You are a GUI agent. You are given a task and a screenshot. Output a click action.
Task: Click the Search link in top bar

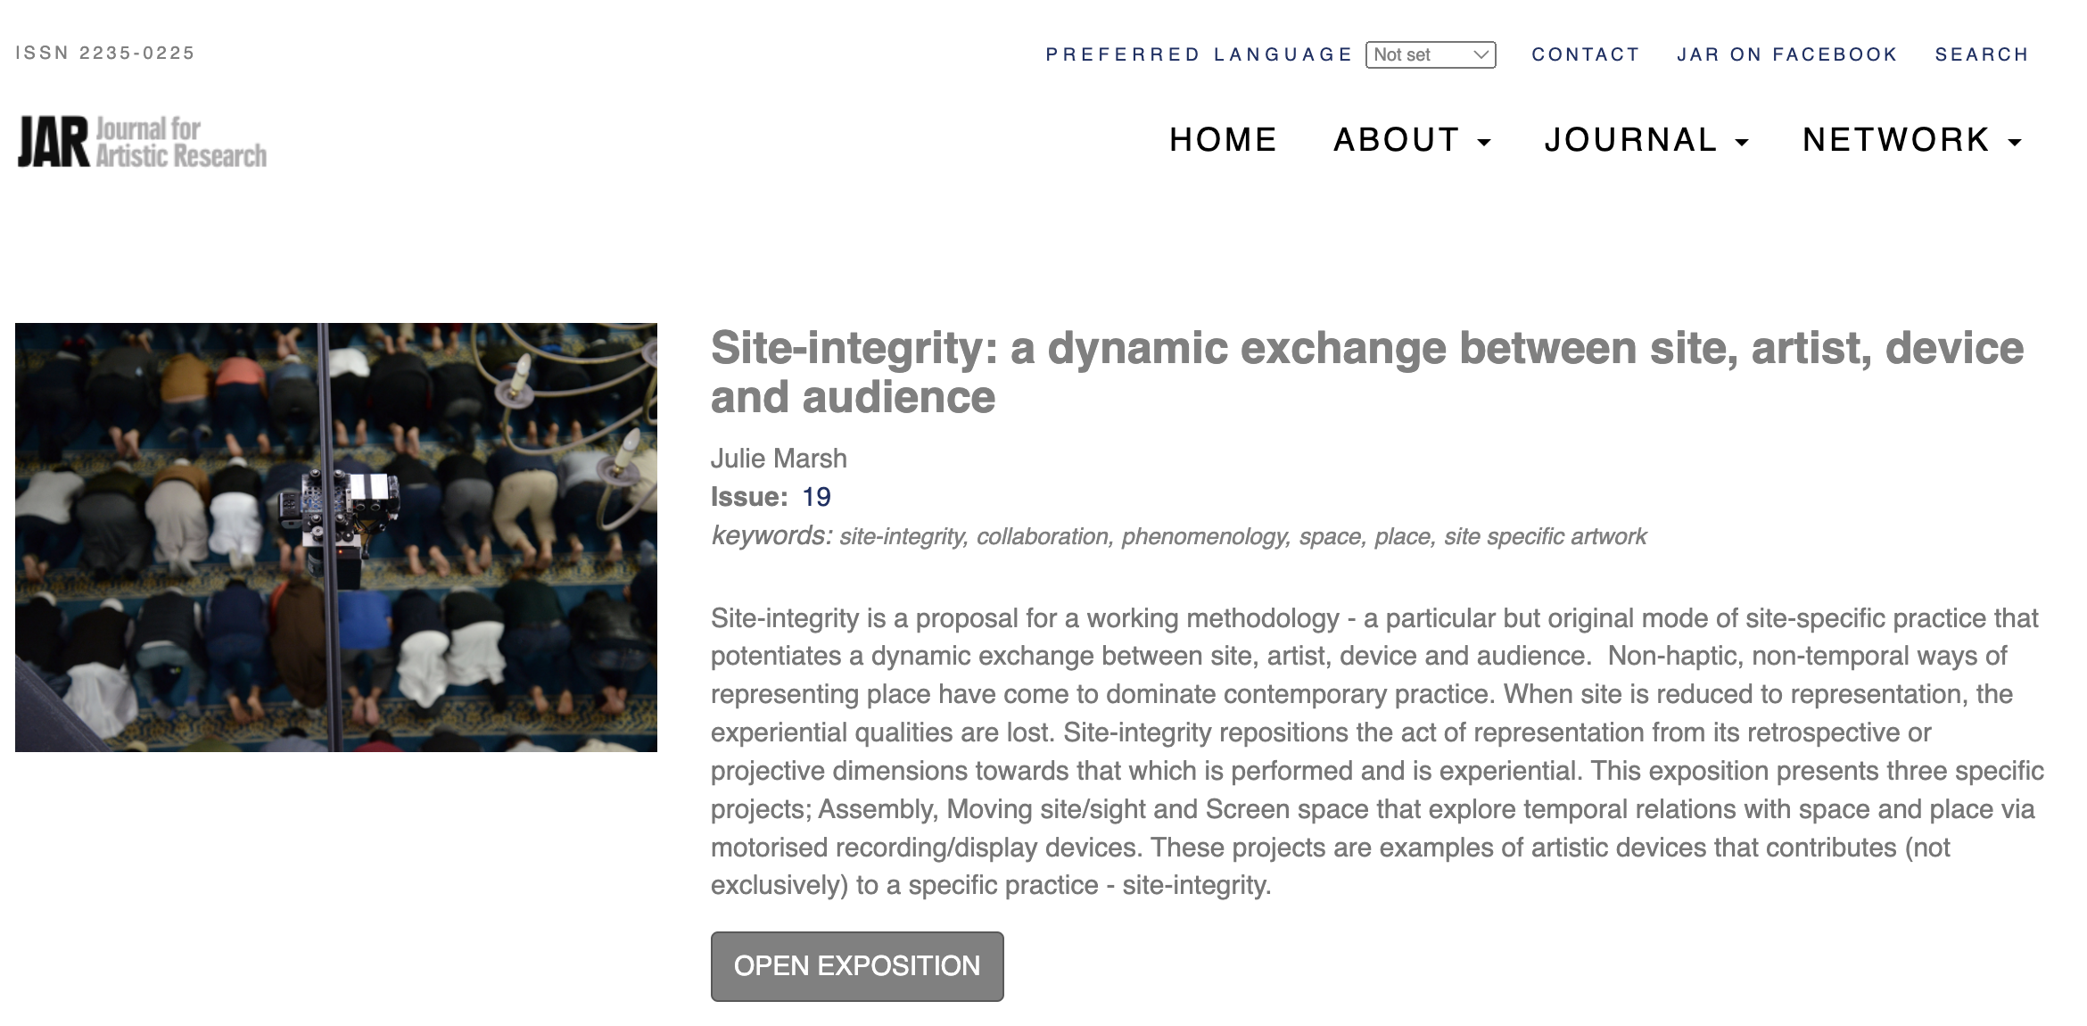(1981, 55)
